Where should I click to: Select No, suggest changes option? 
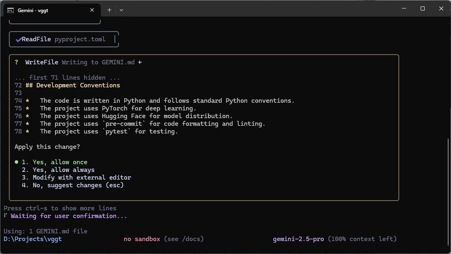(73, 185)
